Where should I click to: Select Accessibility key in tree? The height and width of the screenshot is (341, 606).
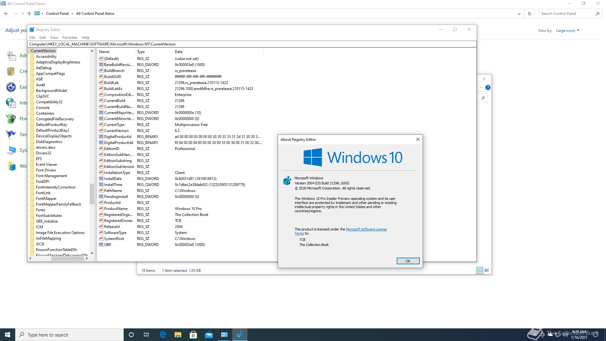[46, 57]
